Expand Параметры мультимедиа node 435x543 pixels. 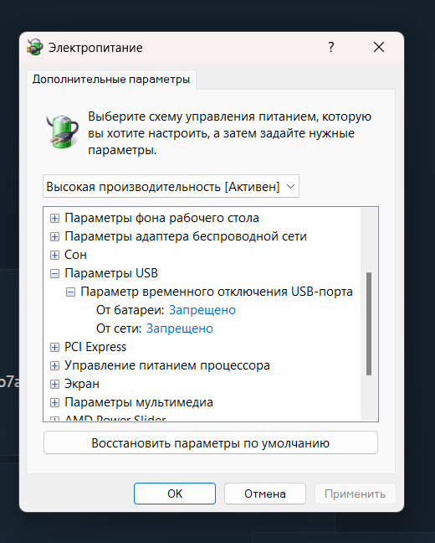point(54,402)
